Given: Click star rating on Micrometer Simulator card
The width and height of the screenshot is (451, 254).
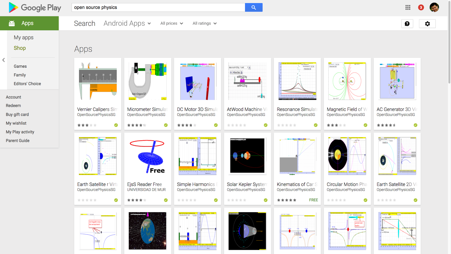Looking at the screenshot, I should 137,125.
